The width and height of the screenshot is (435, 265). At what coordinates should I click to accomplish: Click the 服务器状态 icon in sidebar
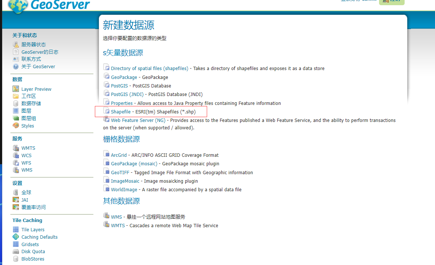coord(16,44)
